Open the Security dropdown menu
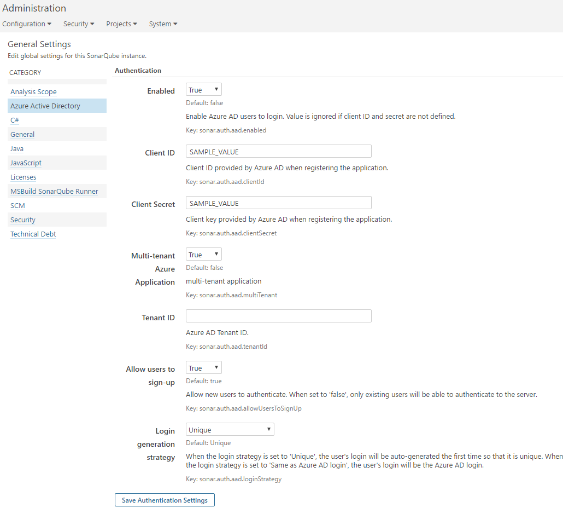563x513 pixels. [79, 24]
